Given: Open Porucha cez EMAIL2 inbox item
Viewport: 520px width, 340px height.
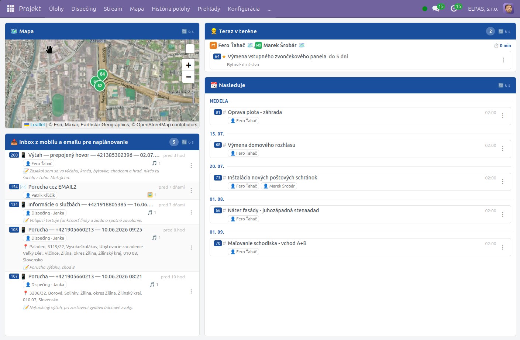Looking at the screenshot, I should coord(52,187).
